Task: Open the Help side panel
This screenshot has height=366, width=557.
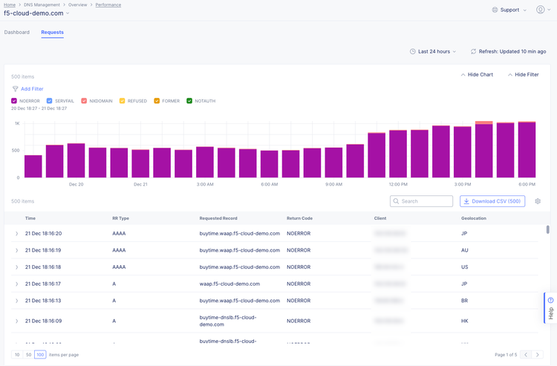Action: (x=550, y=307)
